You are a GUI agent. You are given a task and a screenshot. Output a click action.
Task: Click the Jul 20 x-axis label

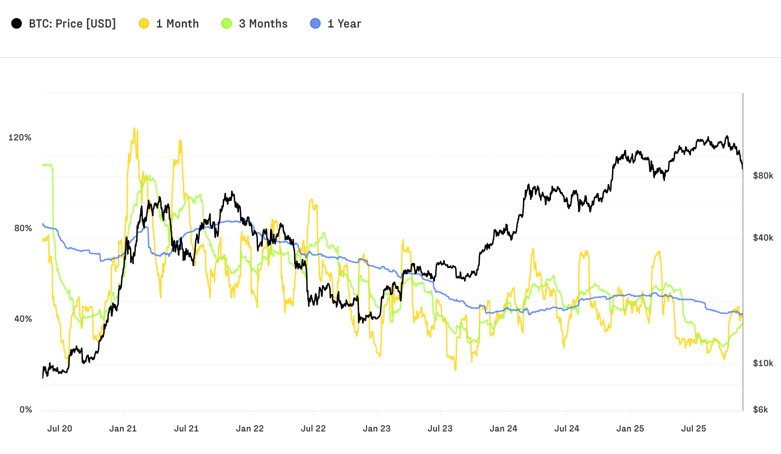[60, 429]
